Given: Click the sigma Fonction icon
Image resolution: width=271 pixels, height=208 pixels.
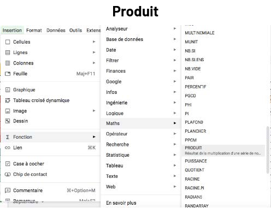Looking at the screenshot, I should pos(8,137).
